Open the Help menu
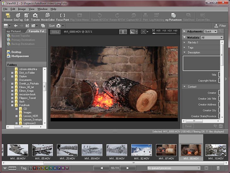This screenshot has width=230, height=173. (53, 9)
